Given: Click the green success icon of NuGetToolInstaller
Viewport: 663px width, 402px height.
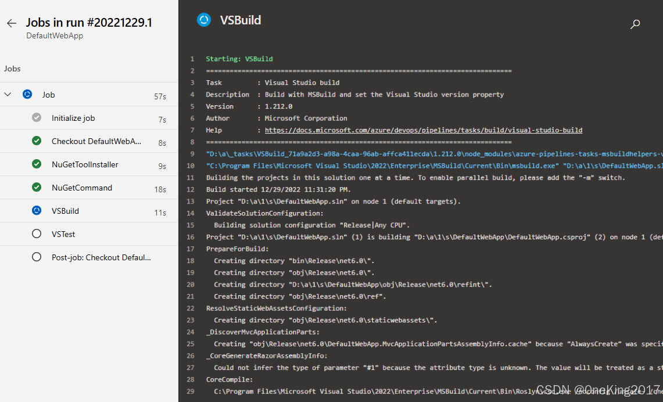Looking at the screenshot, I should tap(37, 164).
